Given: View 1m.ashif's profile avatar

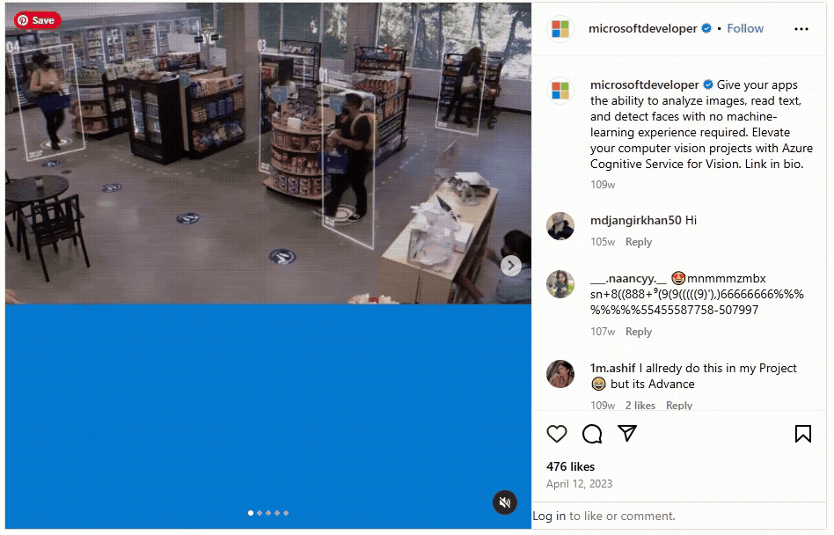Looking at the screenshot, I should [560, 374].
